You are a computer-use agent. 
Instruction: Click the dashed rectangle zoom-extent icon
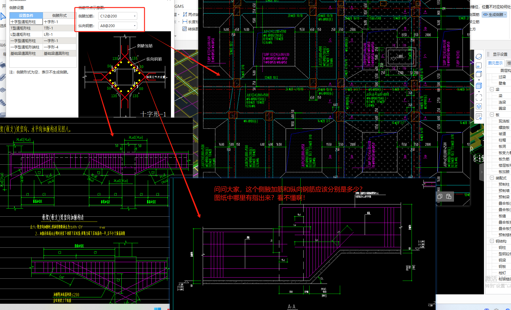tap(479, 97)
